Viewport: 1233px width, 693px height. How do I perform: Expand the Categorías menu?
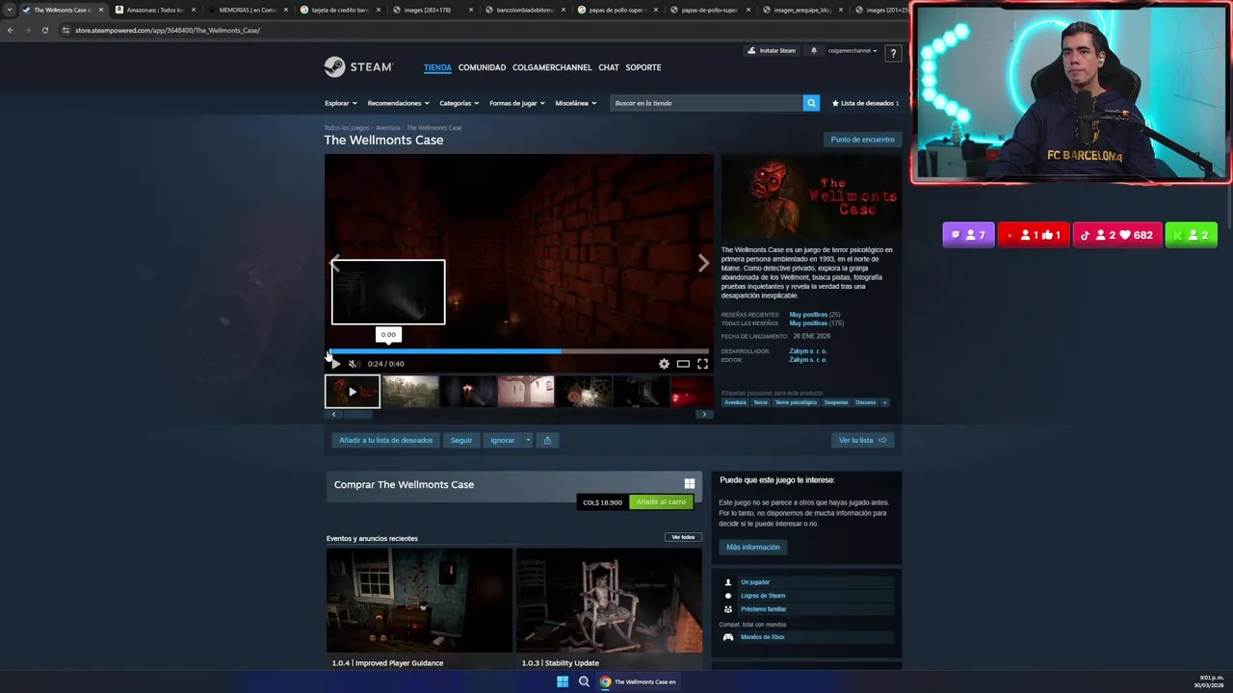click(459, 103)
